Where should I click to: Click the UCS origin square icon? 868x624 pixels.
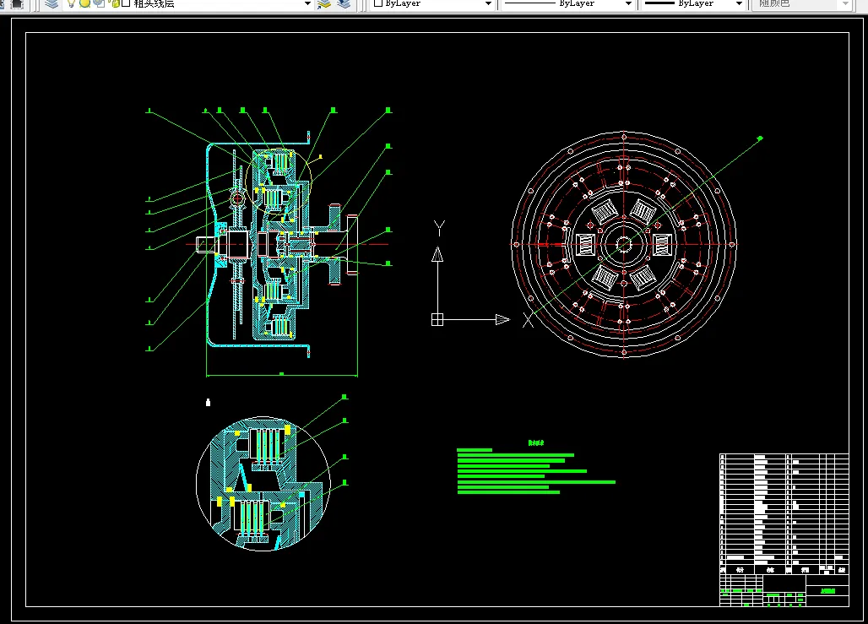[x=437, y=319]
